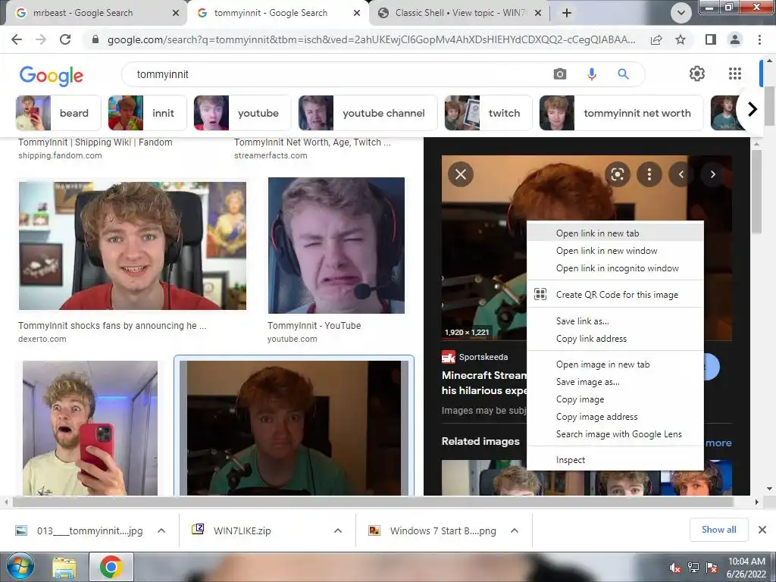This screenshot has height=582, width=776.
Task: Open a new browser tab
Action: point(567,13)
